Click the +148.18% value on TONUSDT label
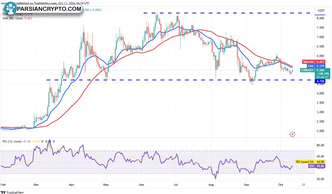Image resolution: width=332 pixels, height=194 pixels. click(x=323, y=74)
